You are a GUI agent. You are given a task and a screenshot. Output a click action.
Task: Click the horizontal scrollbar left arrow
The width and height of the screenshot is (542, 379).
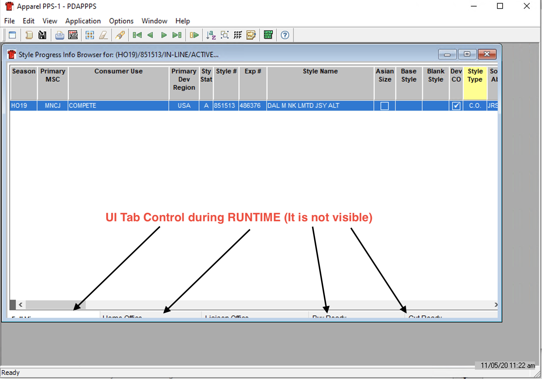tap(21, 305)
